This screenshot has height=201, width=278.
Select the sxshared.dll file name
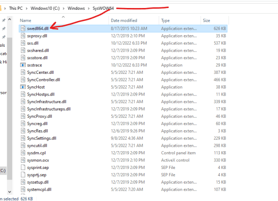point(38,51)
